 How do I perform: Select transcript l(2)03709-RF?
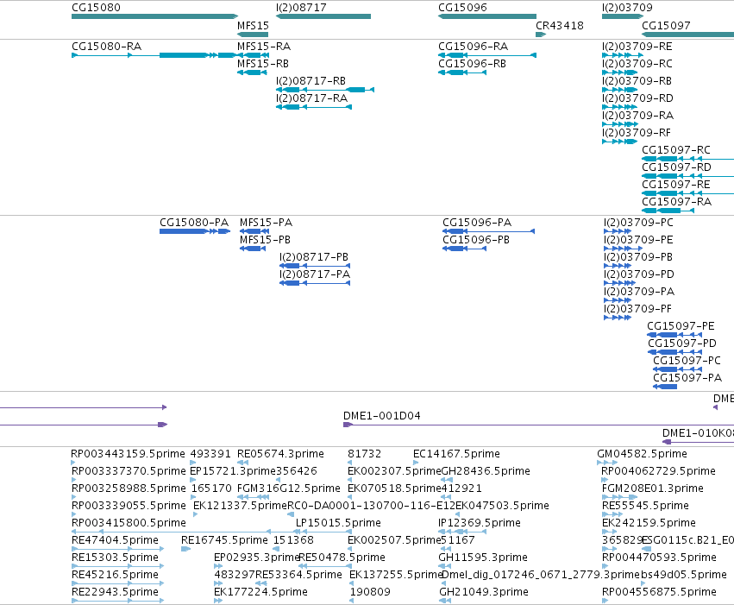coord(637,133)
